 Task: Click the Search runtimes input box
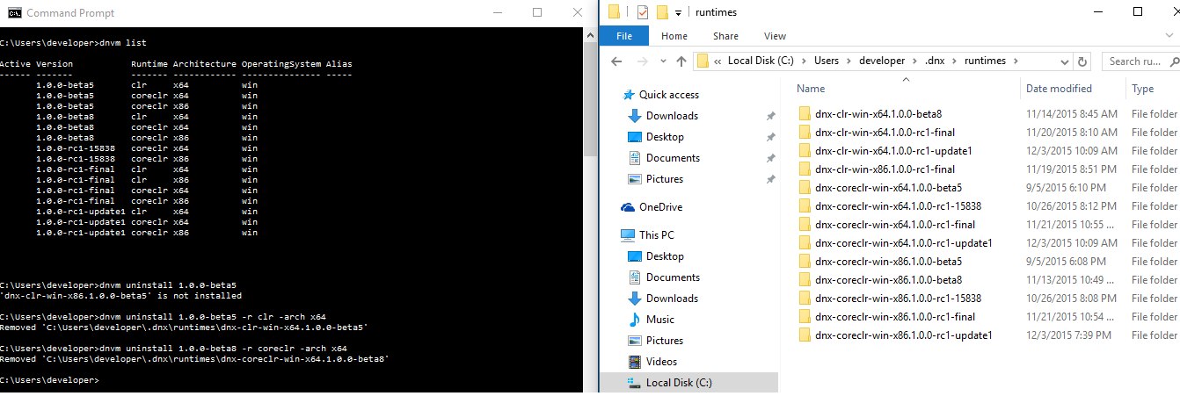[1139, 61]
